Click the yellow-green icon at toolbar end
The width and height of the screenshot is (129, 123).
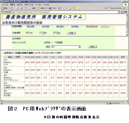coord(78,8)
